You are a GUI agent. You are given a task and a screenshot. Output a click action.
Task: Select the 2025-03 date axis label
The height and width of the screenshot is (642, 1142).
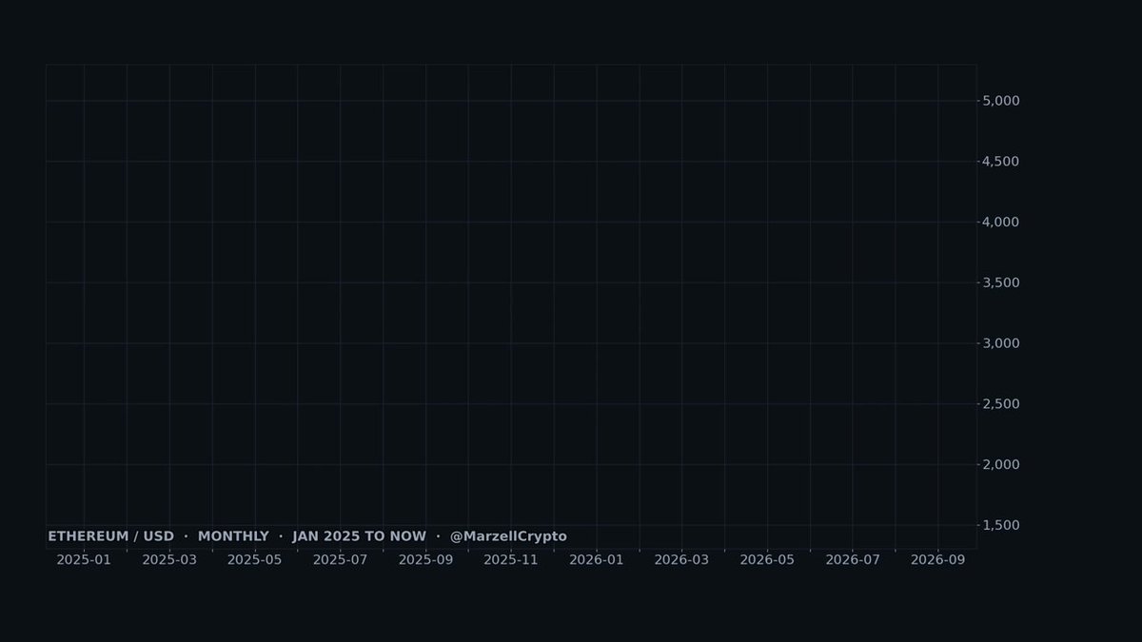169,560
